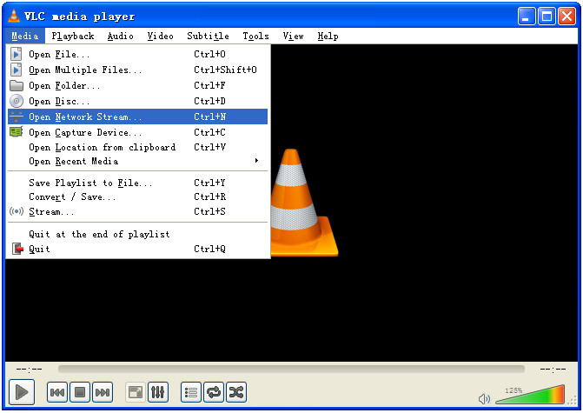583x413 pixels.
Task: Expand Open Recent Media submenu
Action: coord(137,162)
